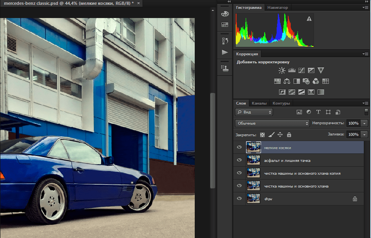
Task: Open the Слои panel options menu
Action: click(365, 103)
